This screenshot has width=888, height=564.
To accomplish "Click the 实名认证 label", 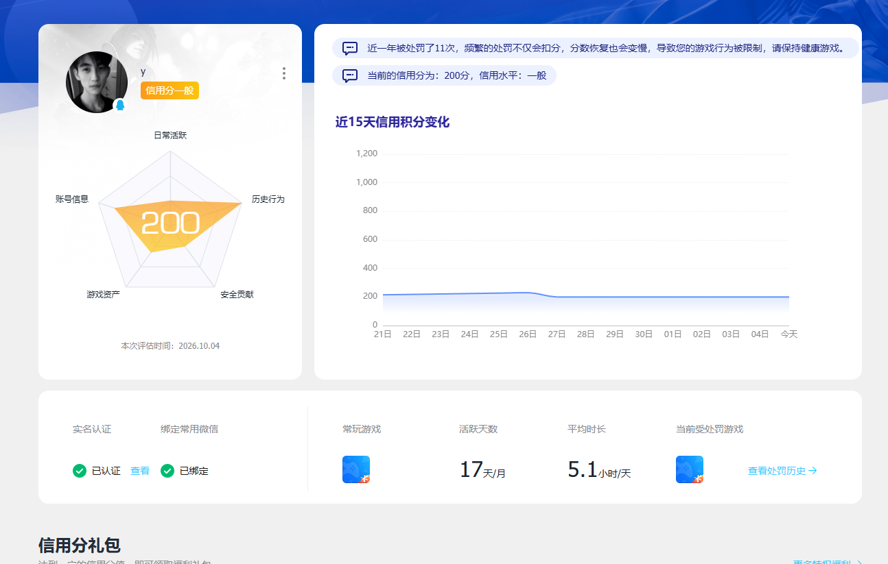I will point(92,430).
